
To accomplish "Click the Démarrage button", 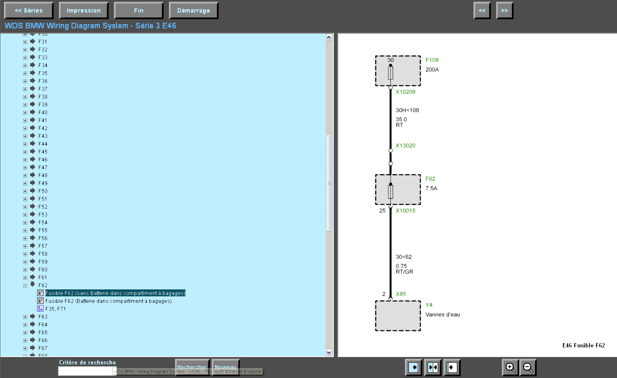I will coord(194,10).
